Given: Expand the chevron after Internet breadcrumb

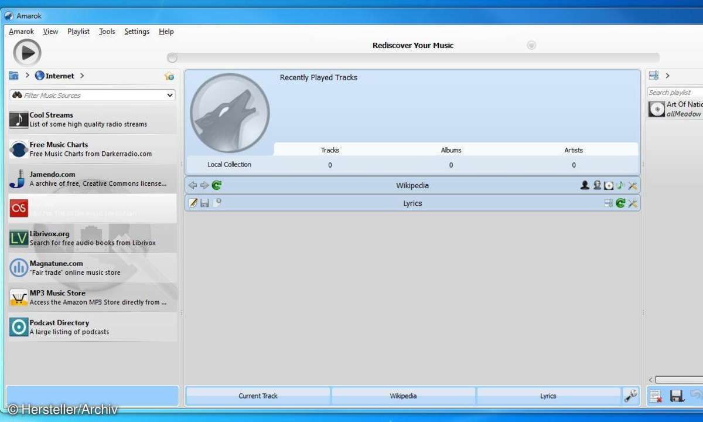Looking at the screenshot, I should click(x=82, y=76).
